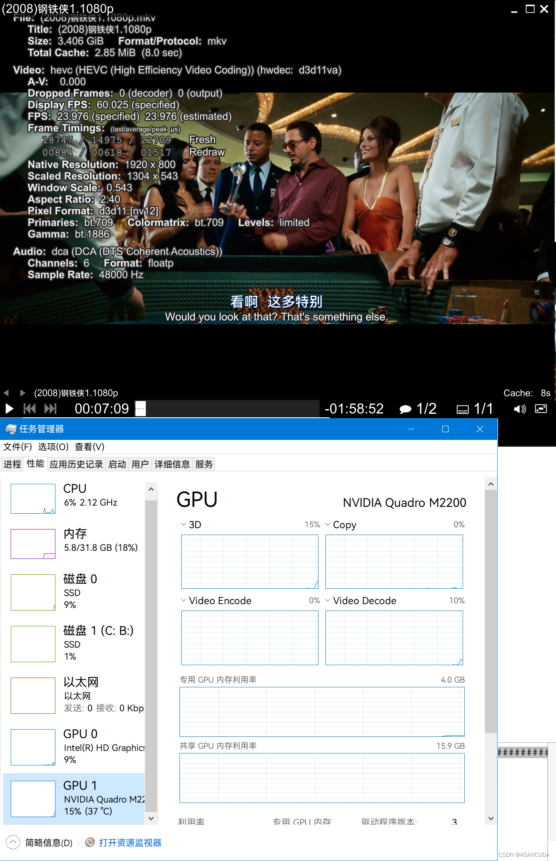This screenshot has width=556, height=861.
Task: Open 查看(V) menu in Task Manager
Action: tap(90, 447)
